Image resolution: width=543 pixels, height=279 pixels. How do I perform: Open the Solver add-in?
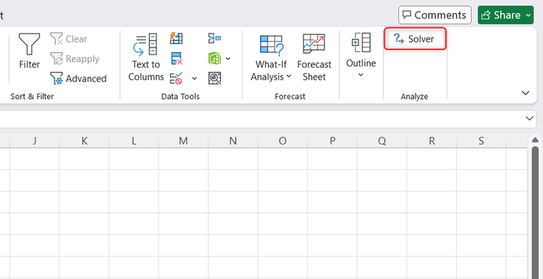click(415, 39)
